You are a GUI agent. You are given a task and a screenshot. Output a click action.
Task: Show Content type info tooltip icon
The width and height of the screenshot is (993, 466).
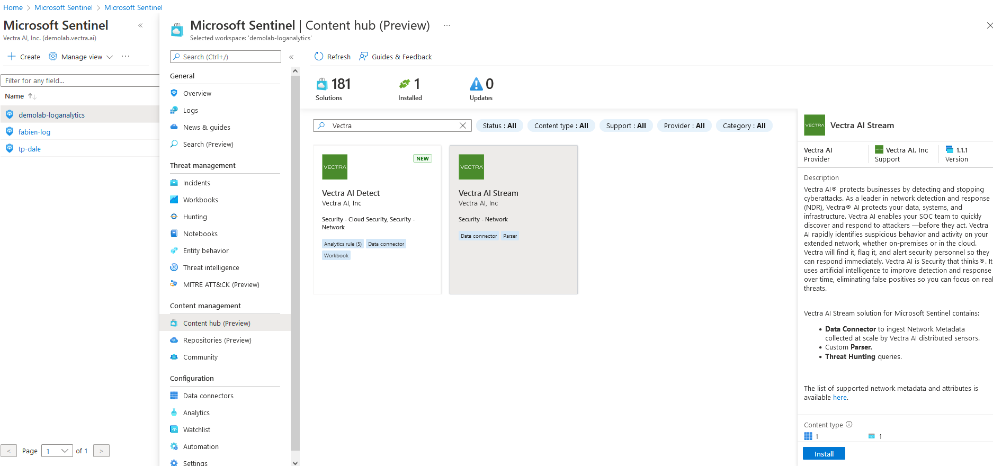point(849,424)
